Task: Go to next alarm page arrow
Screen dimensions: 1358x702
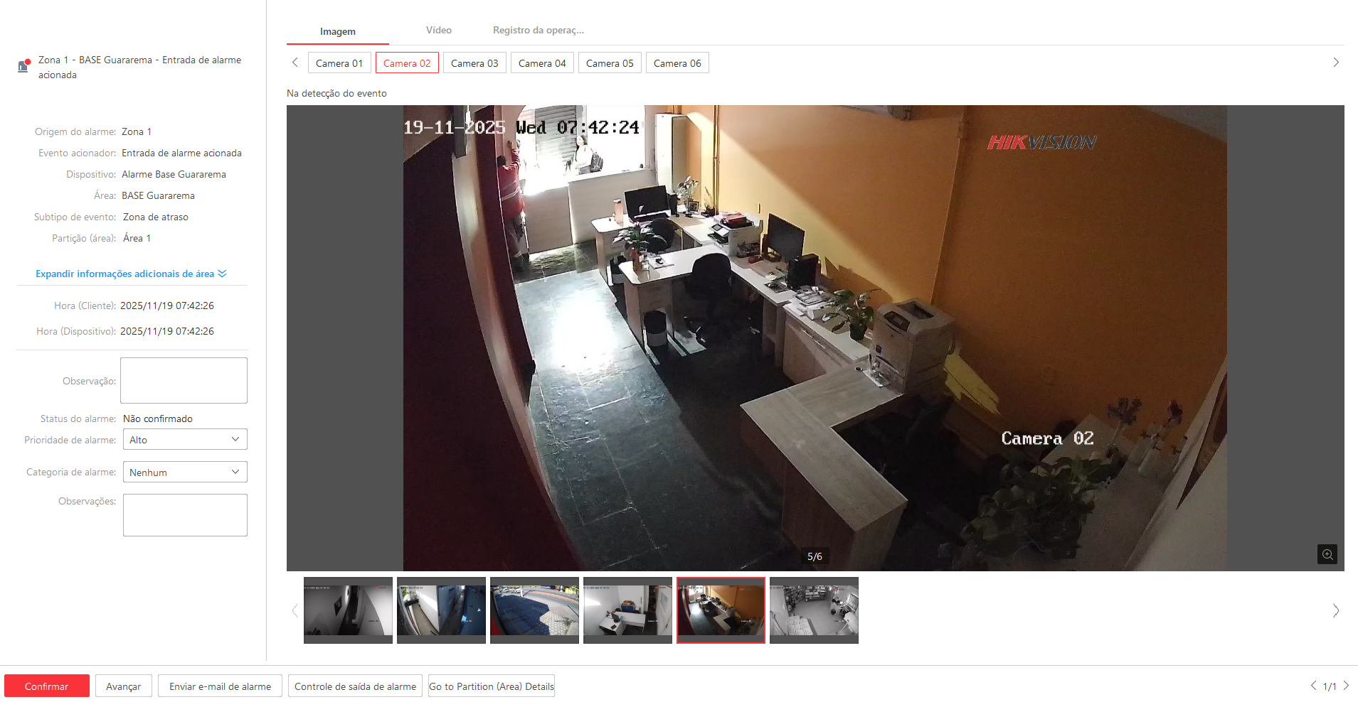Action: pos(1346,686)
